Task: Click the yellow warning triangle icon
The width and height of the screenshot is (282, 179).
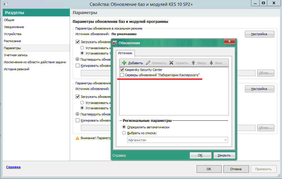Action: click(x=77, y=138)
